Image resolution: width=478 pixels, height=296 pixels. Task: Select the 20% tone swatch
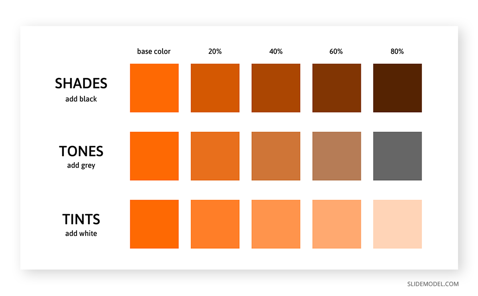(x=215, y=156)
